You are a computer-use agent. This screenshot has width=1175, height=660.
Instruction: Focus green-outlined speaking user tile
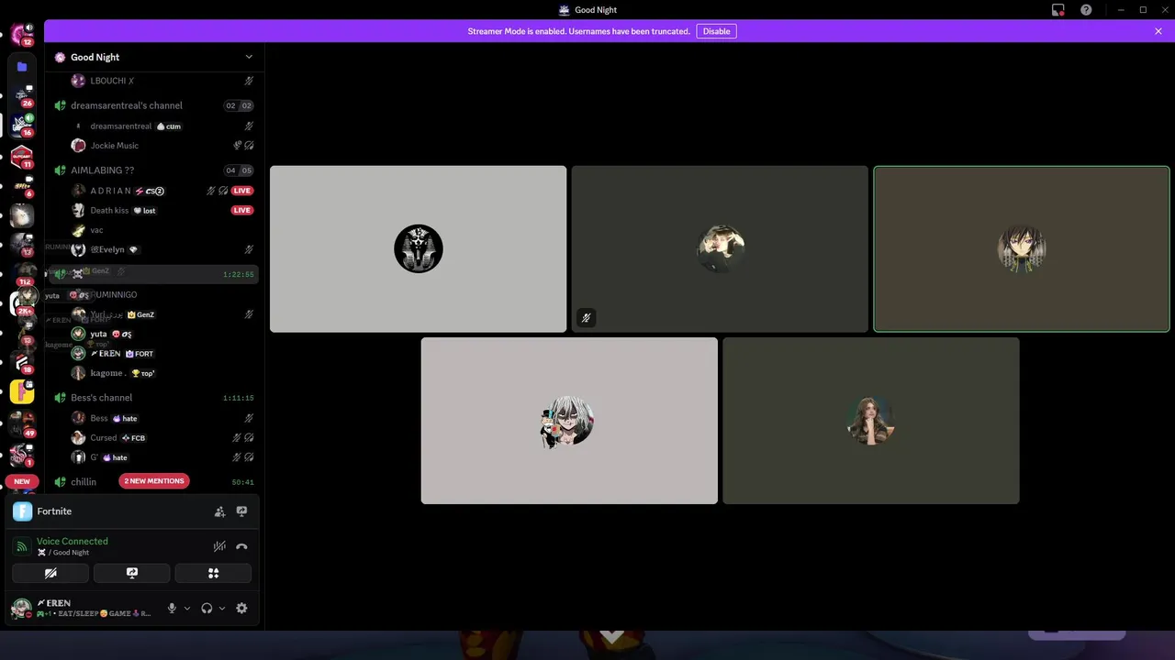pyautogui.click(x=1022, y=248)
